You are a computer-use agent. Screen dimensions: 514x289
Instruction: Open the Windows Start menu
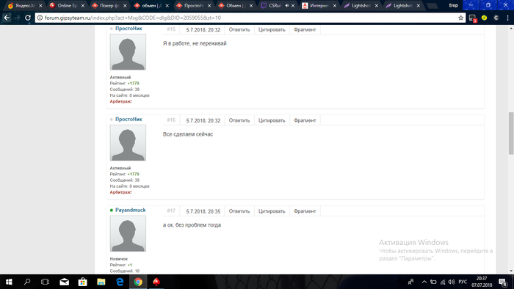9,282
